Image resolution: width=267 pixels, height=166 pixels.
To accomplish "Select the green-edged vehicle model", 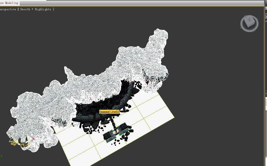I will (x=116, y=133).
